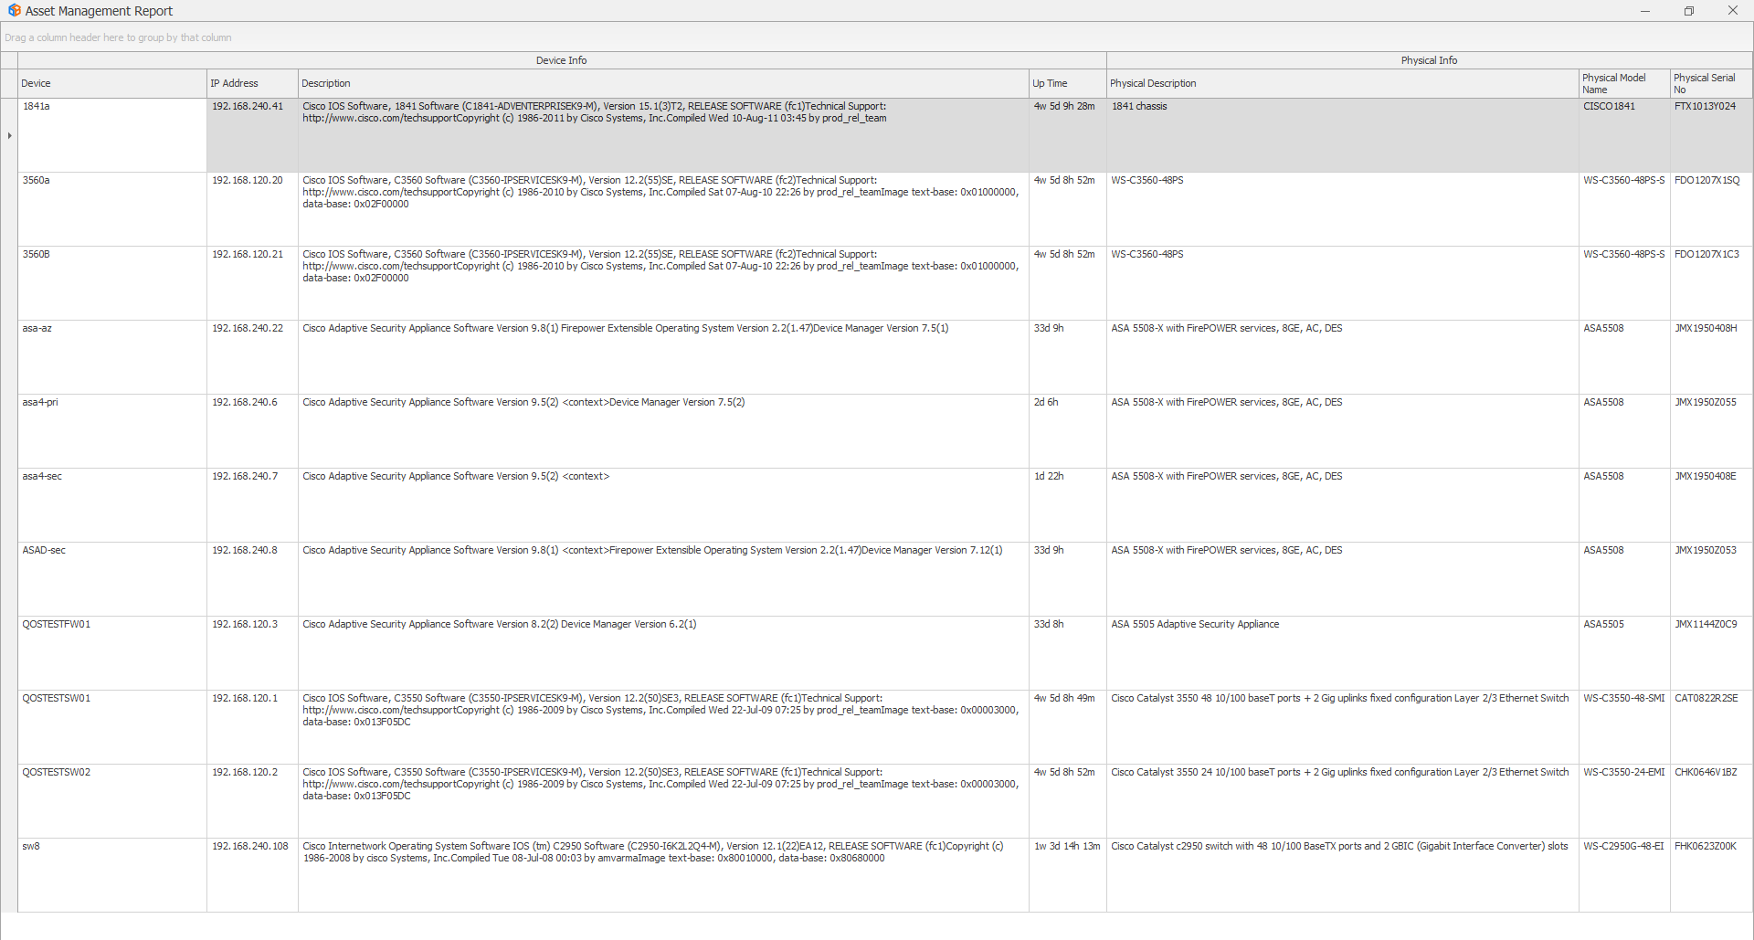Select the 3560a device cell
This screenshot has width=1754, height=940.
pos(112,209)
